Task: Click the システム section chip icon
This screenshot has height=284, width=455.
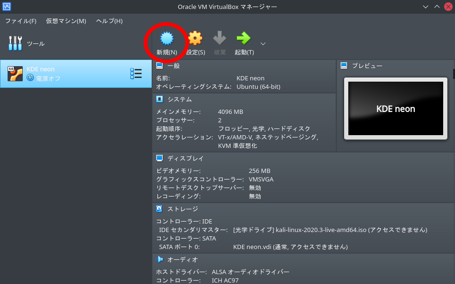Action: pos(160,99)
